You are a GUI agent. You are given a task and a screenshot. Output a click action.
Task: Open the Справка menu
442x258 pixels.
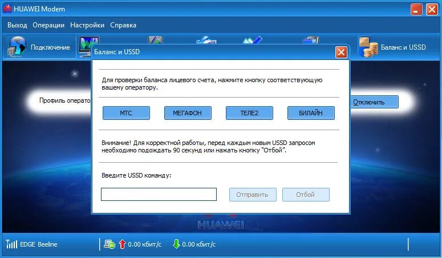123,25
